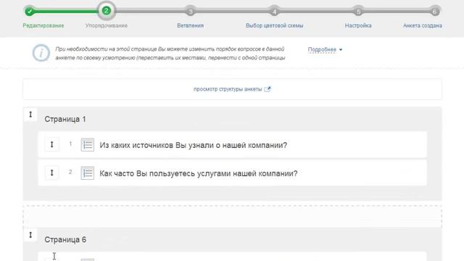Screen dimensions: 464x261
Task: Select the Упорядочивание step label
Action: (x=107, y=26)
